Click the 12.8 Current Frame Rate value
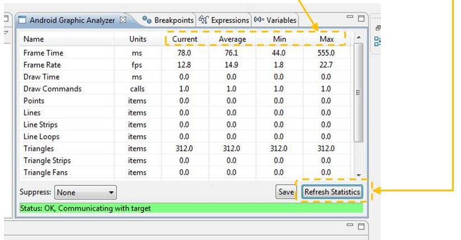 coord(185,65)
